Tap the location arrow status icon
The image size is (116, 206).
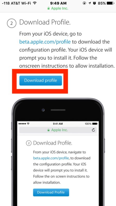tap(89, 3)
